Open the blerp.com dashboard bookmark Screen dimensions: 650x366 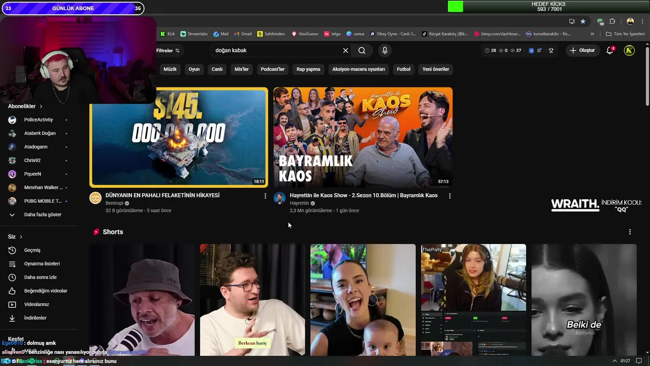(x=497, y=34)
